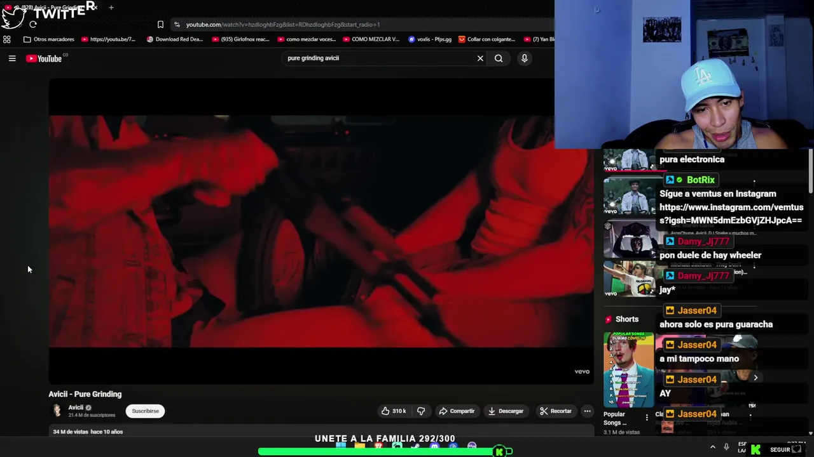The width and height of the screenshot is (814, 457).
Task: Open the suggested video thumbnail with Glockin sign
Action: [x=630, y=279]
